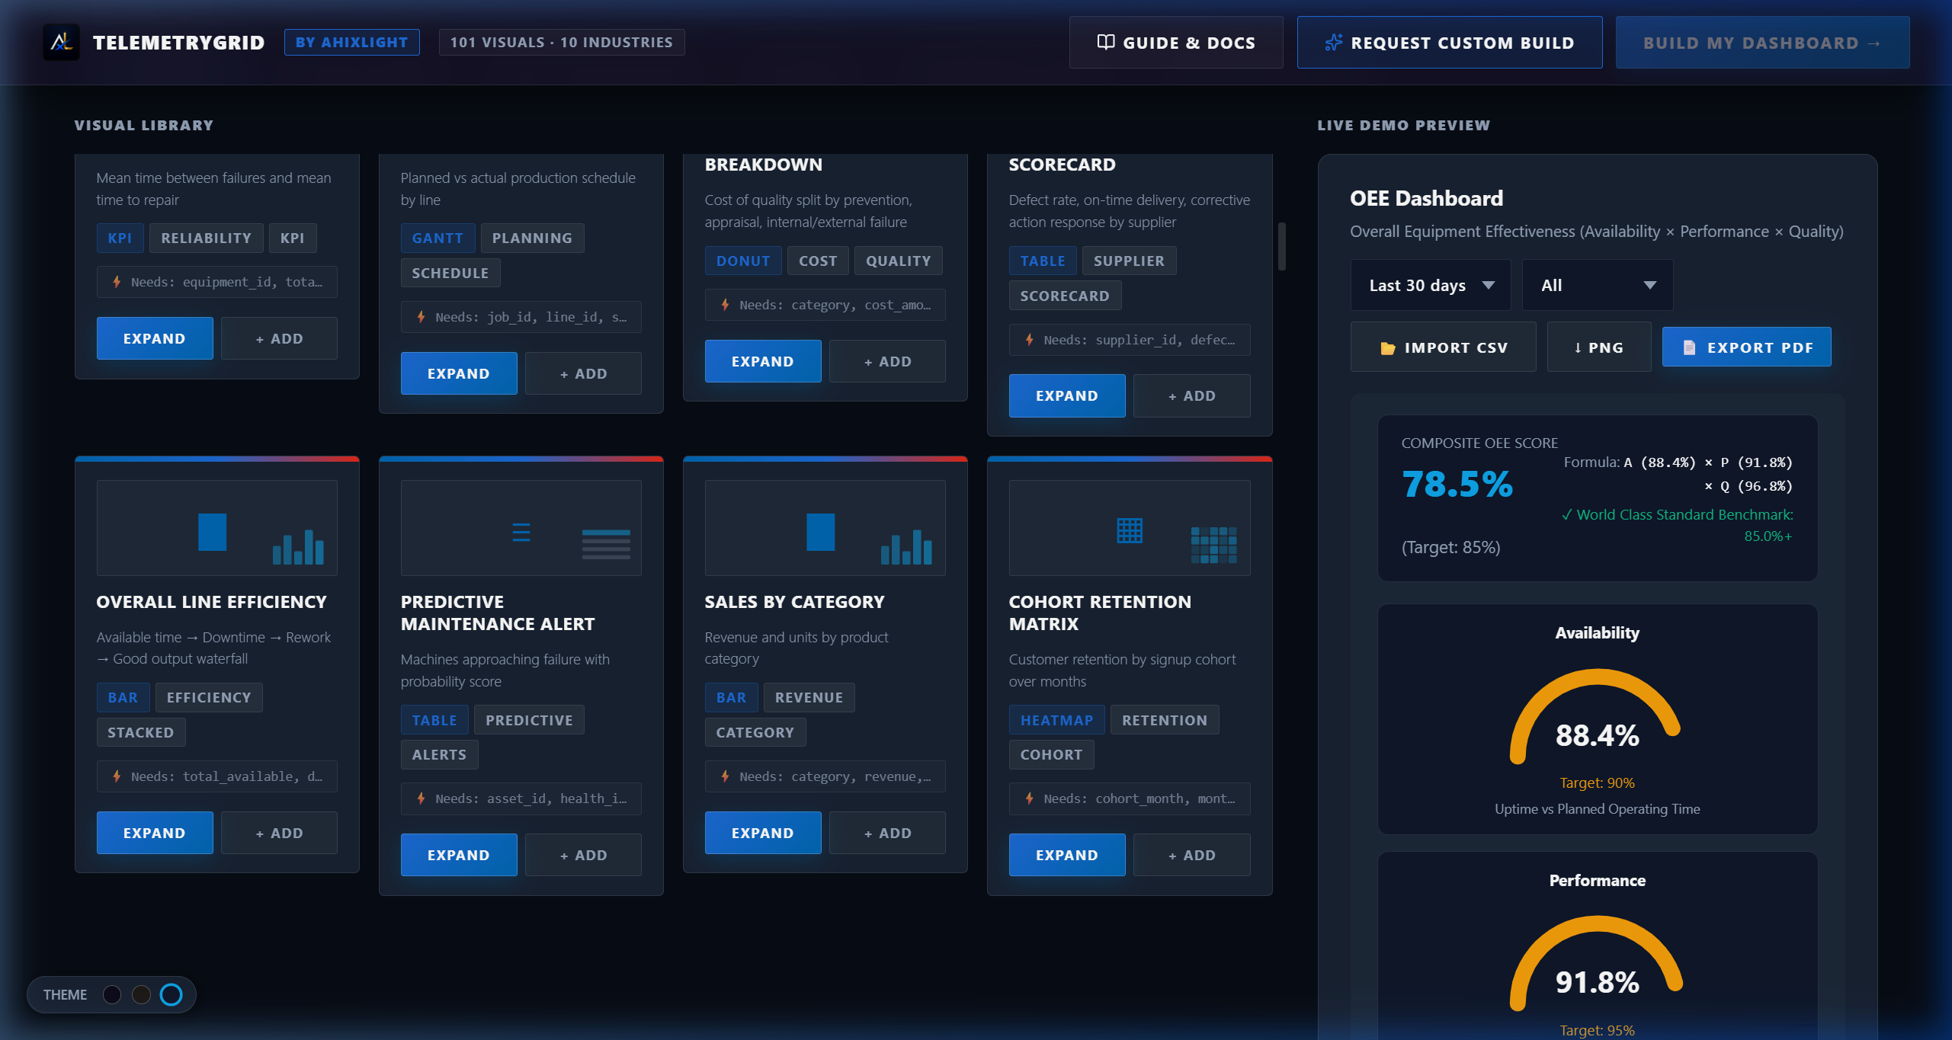The width and height of the screenshot is (1952, 1040).
Task: Click Build My Dashboard button
Action: click(1762, 43)
